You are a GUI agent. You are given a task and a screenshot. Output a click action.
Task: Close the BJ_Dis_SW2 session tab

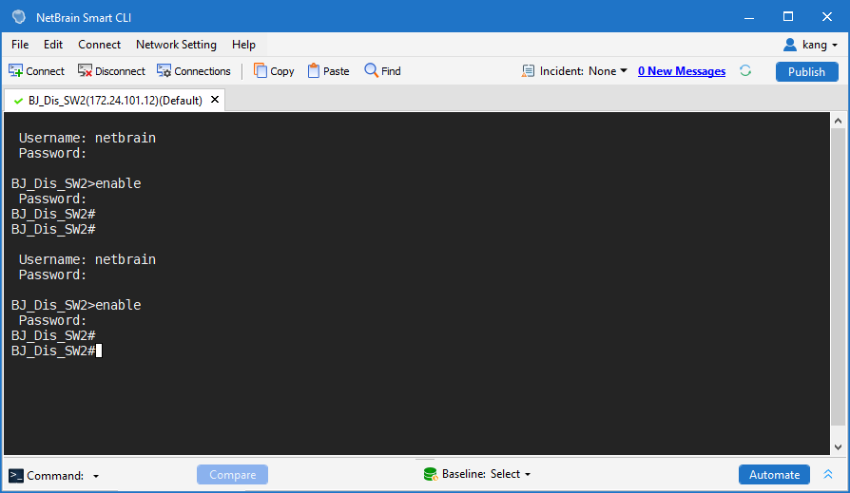215,100
